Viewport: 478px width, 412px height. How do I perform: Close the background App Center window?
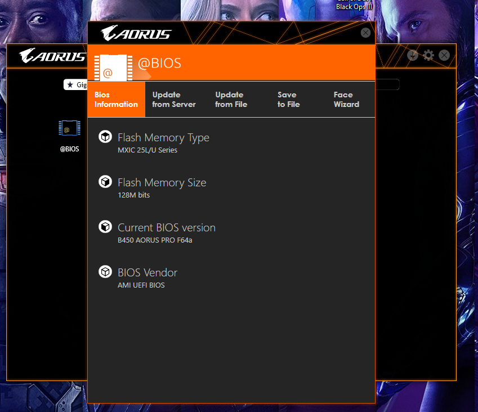[444, 55]
